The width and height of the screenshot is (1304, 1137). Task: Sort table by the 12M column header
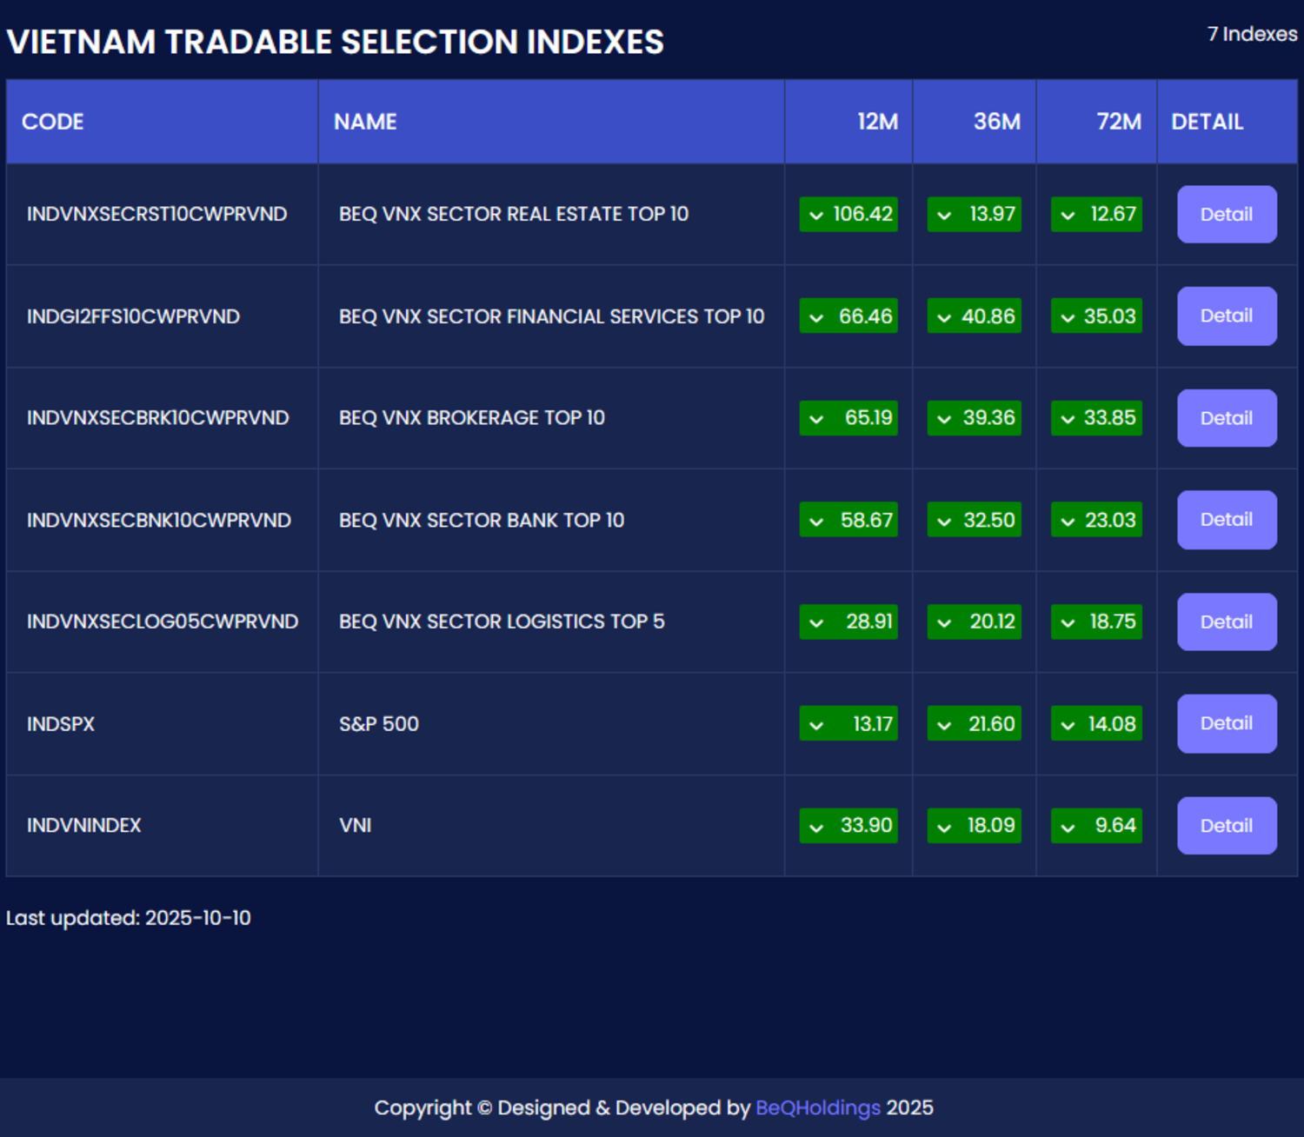point(877,122)
